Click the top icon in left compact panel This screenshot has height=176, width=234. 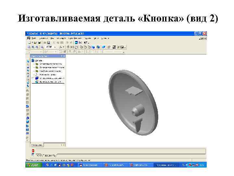pyautogui.click(x=28, y=61)
